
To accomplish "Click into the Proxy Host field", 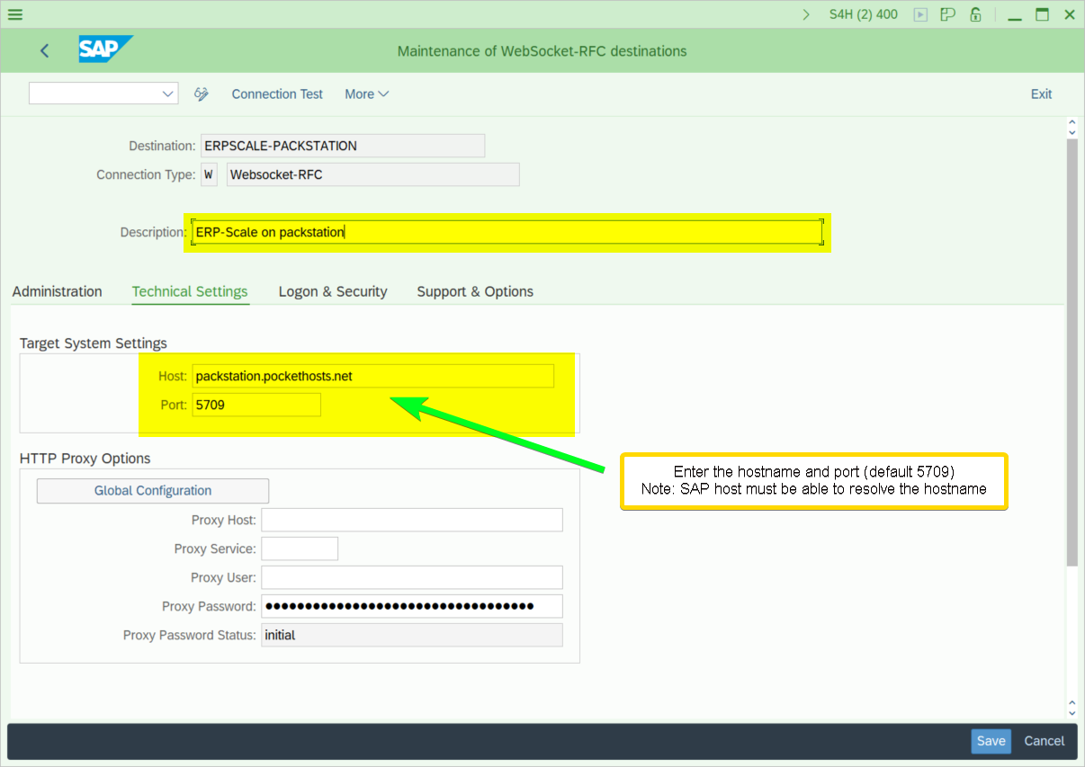I will coord(411,520).
